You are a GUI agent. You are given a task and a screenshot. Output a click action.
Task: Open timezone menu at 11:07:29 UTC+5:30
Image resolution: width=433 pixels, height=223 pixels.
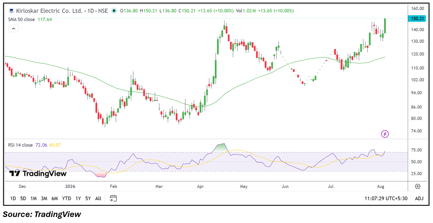pyautogui.click(x=386, y=199)
